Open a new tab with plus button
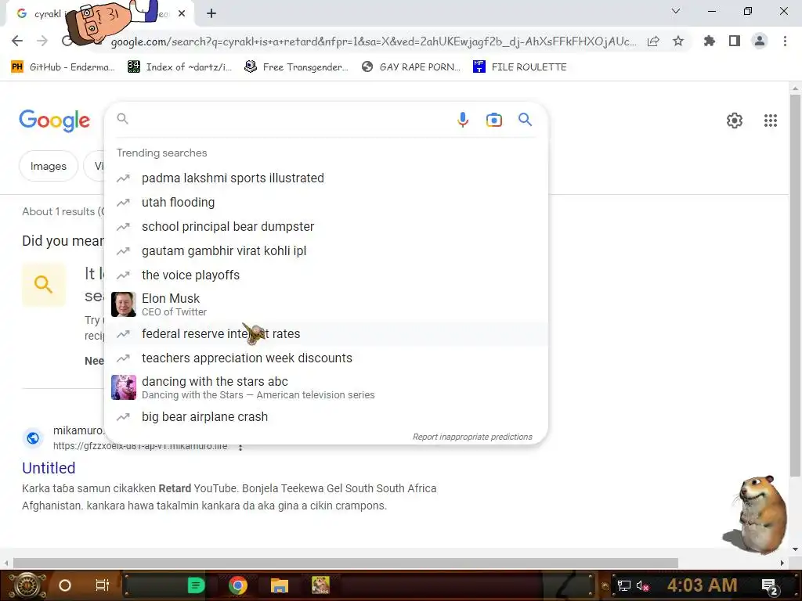This screenshot has width=802, height=601. tap(211, 13)
